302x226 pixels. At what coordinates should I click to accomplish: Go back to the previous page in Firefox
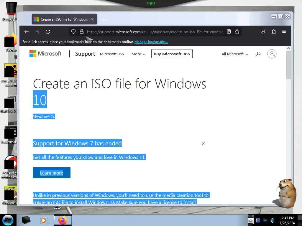pos(27,32)
